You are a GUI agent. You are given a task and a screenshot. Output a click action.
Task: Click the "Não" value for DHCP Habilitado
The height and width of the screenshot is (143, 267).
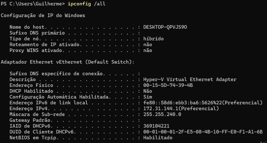point(148,91)
